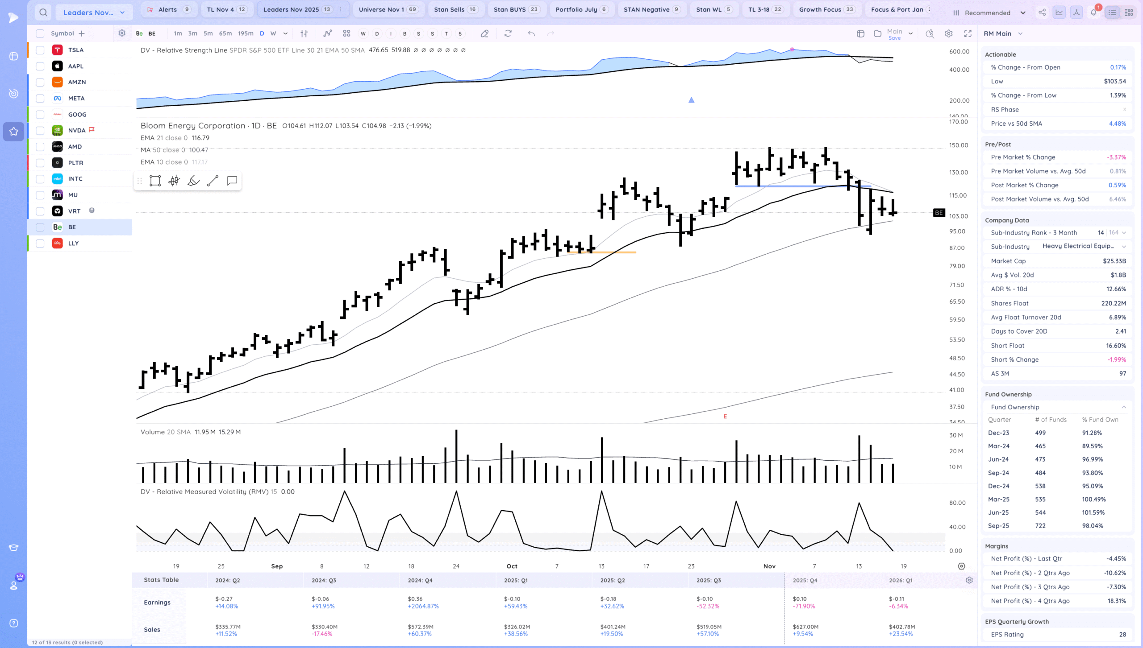Image resolution: width=1143 pixels, height=648 pixels.
Task: Select the trend line drawing tool
Action: pos(213,181)
